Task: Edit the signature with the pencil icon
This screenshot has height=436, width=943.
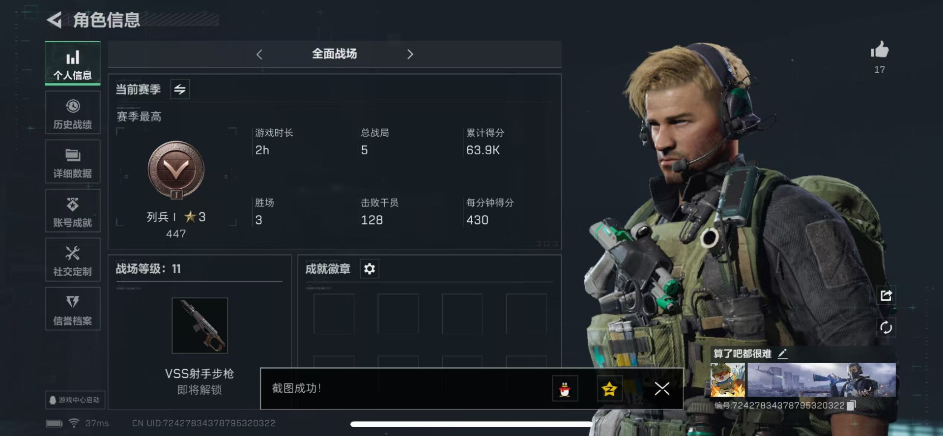Action: pyautogui.click(x=782, y=353)
